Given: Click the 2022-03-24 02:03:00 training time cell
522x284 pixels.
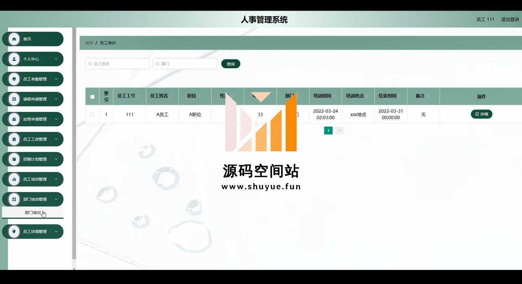Looking at the screenshot, I should point(326,114).
